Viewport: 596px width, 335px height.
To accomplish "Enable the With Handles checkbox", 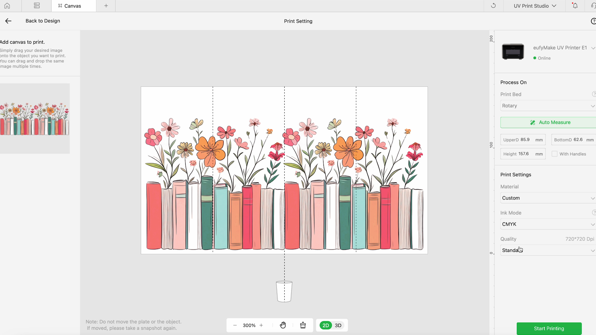I will coord(554,154).
